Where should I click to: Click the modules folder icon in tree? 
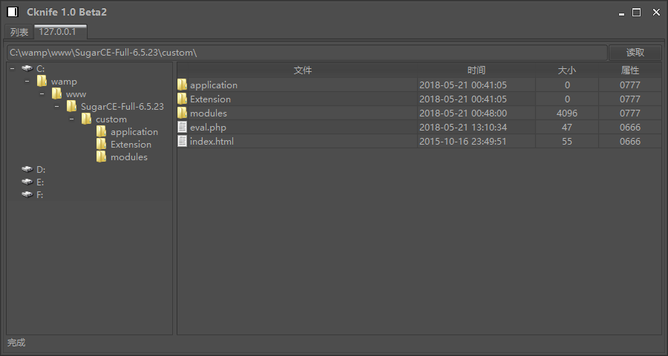[x=101, y=156]
